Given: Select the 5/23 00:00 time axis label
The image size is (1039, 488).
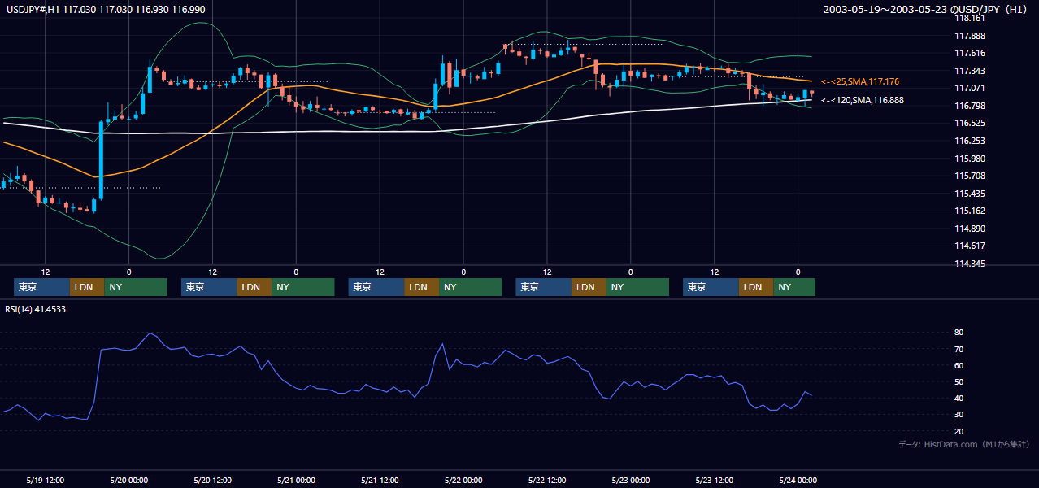Looking at the screenshot, I should pos(631,480).
